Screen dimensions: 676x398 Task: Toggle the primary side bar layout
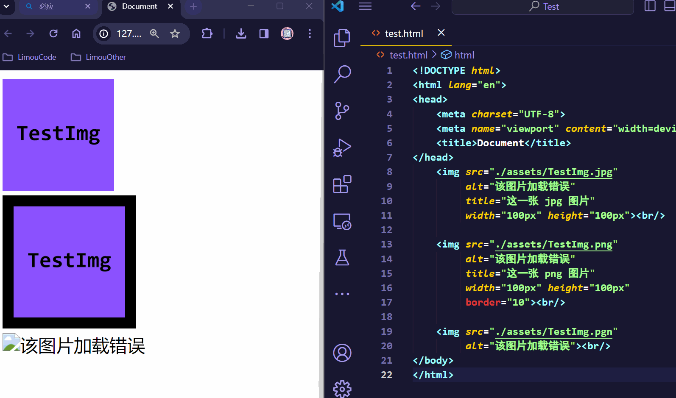pyautogui.click(x=650, y=6)
